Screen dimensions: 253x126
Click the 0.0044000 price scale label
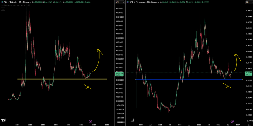click(119, 8)
